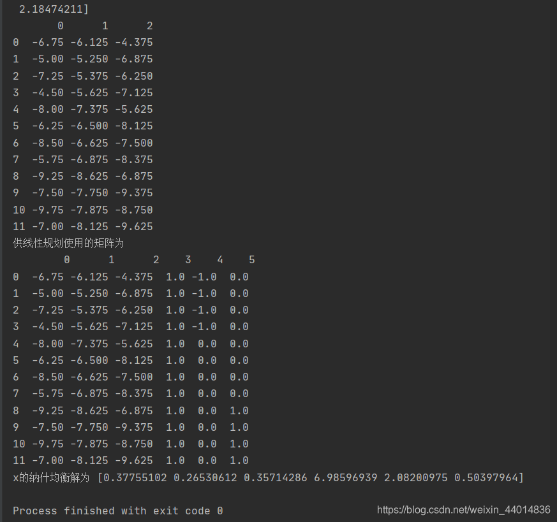Click the Chinese linear programming matrix heading
Viewport: 557px width, 522px height.
pos(68,243)
